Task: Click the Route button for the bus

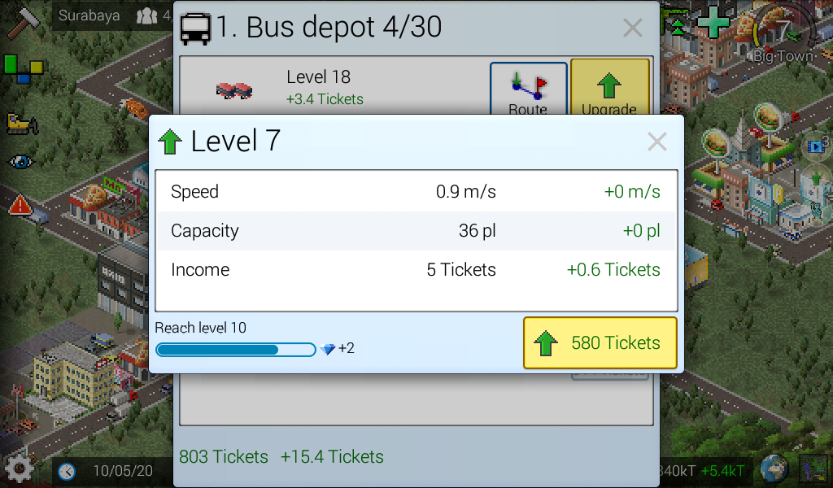Action: [529, 89]
